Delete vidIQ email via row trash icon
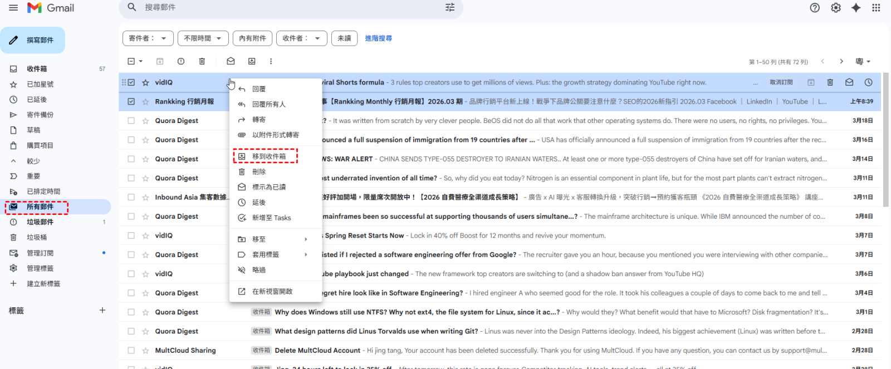891x369 pixels. pos(830,82)
